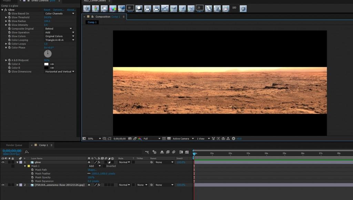Click the stopwatch next to Glow Threshold
Screen dimensions: 353x200
click(x=9, y=17)
